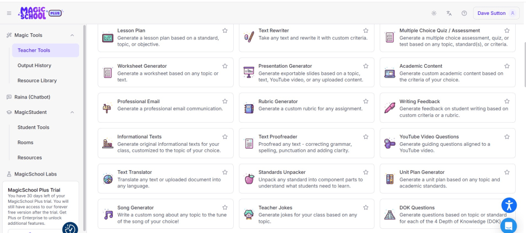Open Output History in the sidebar

(x=34, y=66)
